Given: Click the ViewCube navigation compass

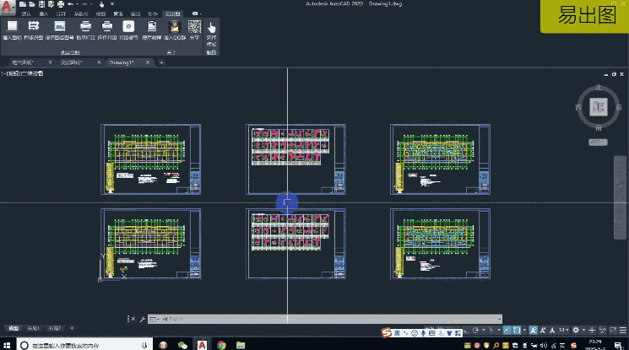Looking at the screenshot, I should tap(599, 107).
